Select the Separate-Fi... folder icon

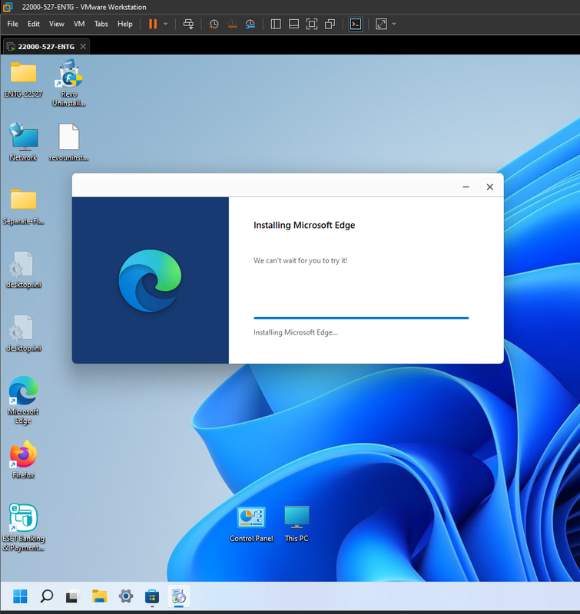point(24,206)
